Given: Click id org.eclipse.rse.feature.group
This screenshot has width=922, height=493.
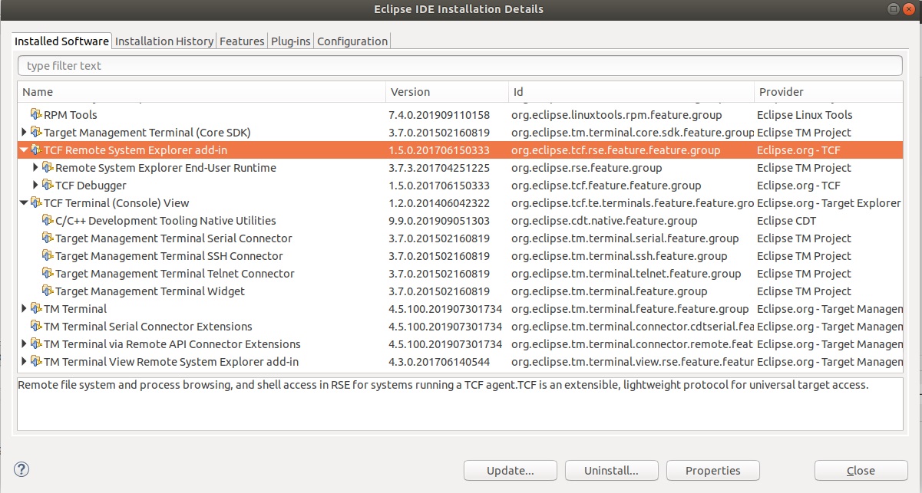Looking at the screenshot, I should pyautogui.click(x=587, y=168).
